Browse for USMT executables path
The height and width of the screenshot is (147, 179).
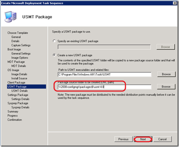(x=166, y=74)
